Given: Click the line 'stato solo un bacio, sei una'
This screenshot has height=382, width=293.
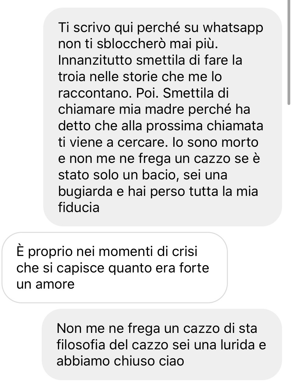Looking at the screenshot, I should (x=143, y=175).
